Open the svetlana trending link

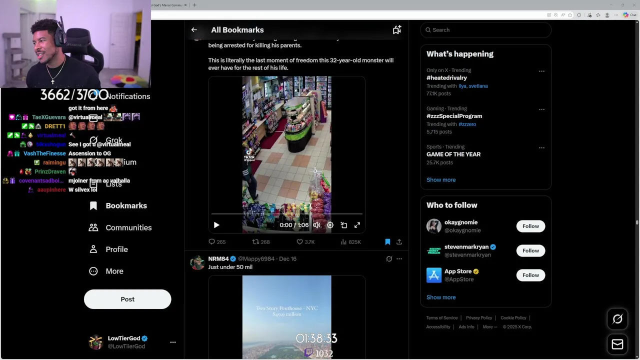pos(478,86)
